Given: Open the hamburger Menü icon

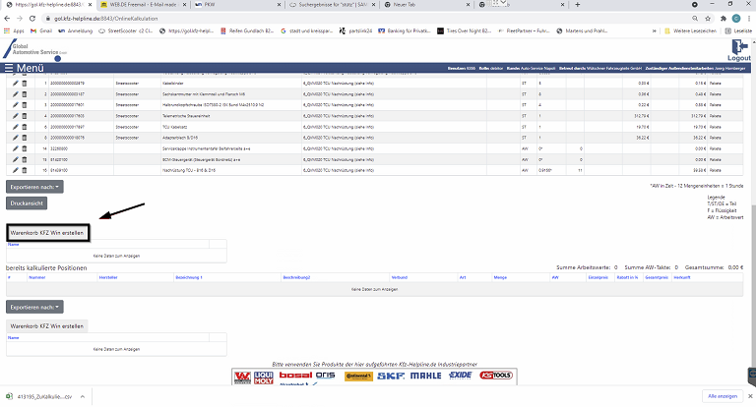Looking at the screenshot, I should (9, 68).
